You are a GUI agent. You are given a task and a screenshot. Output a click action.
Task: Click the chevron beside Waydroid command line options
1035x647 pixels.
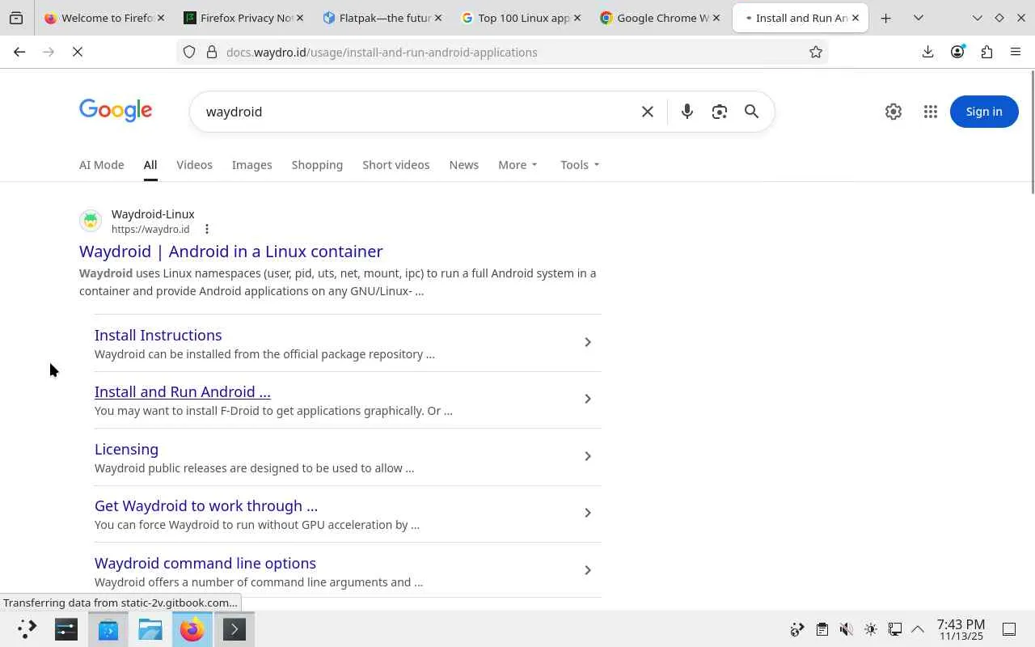coord(588,570)
